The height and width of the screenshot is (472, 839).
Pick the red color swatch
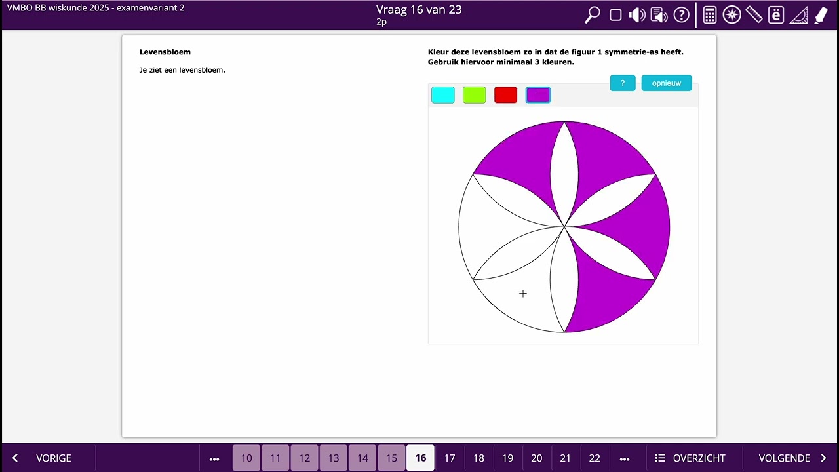[506, 95]
